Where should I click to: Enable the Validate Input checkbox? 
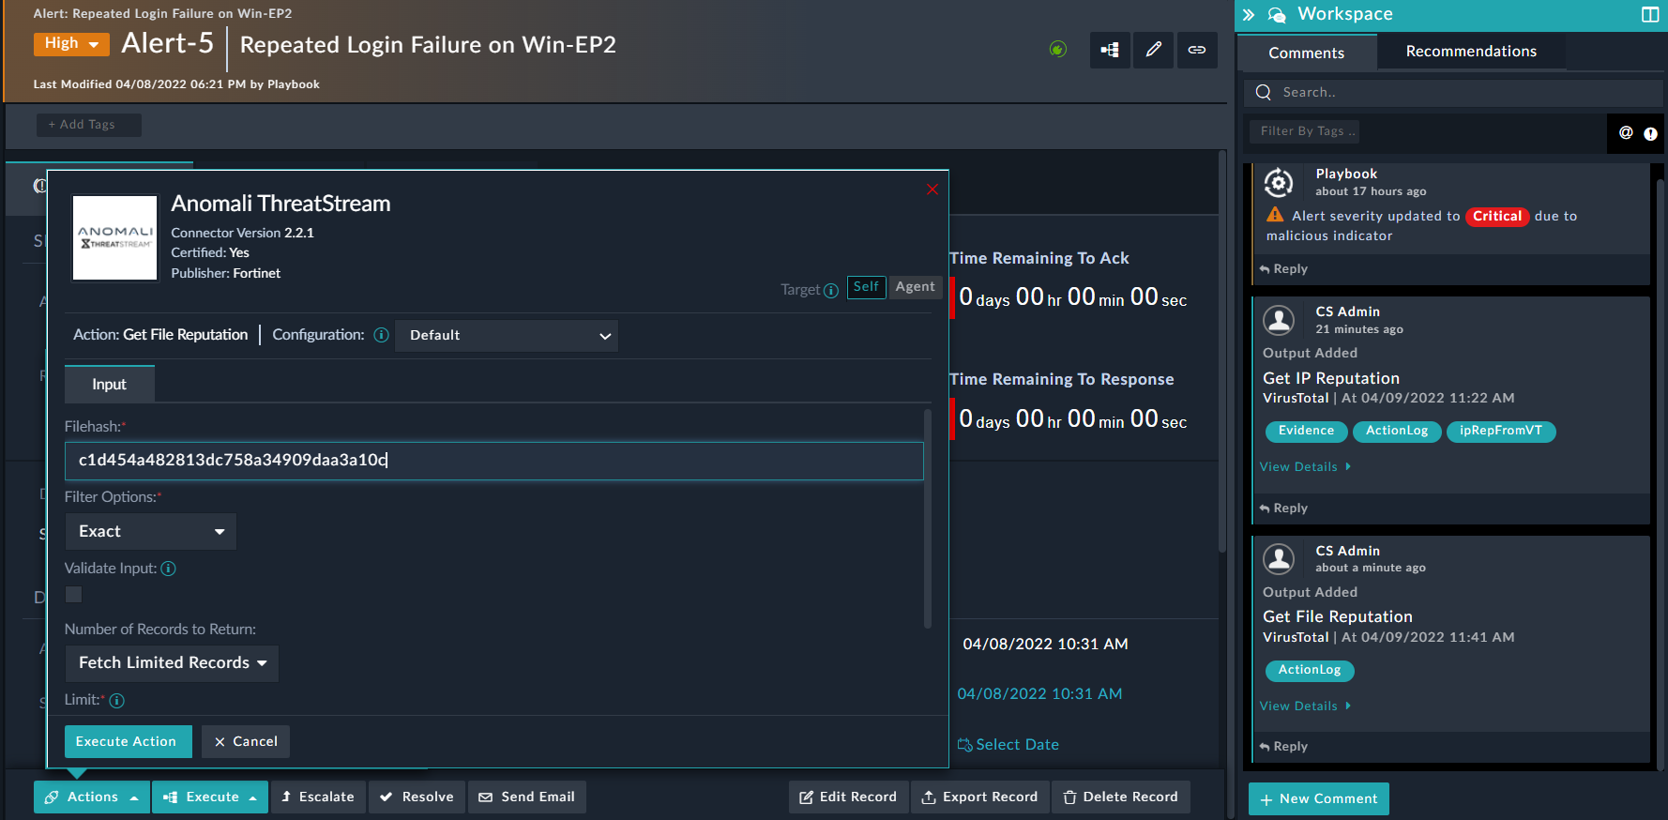[x=73, y=595]
